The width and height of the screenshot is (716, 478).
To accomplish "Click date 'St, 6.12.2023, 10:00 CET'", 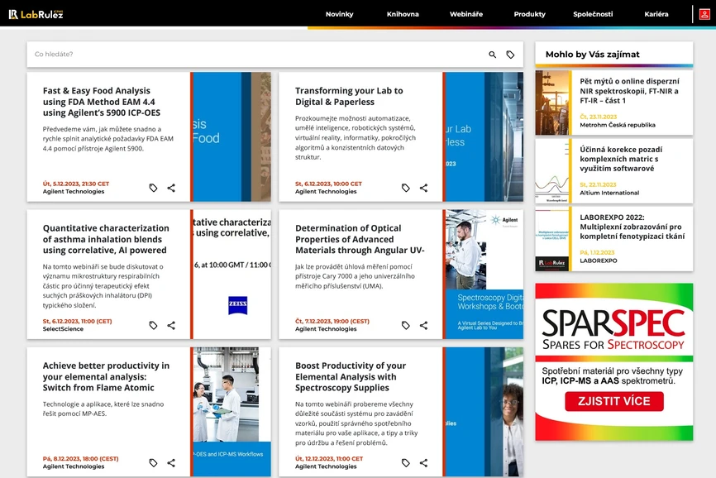I will 328,184.
